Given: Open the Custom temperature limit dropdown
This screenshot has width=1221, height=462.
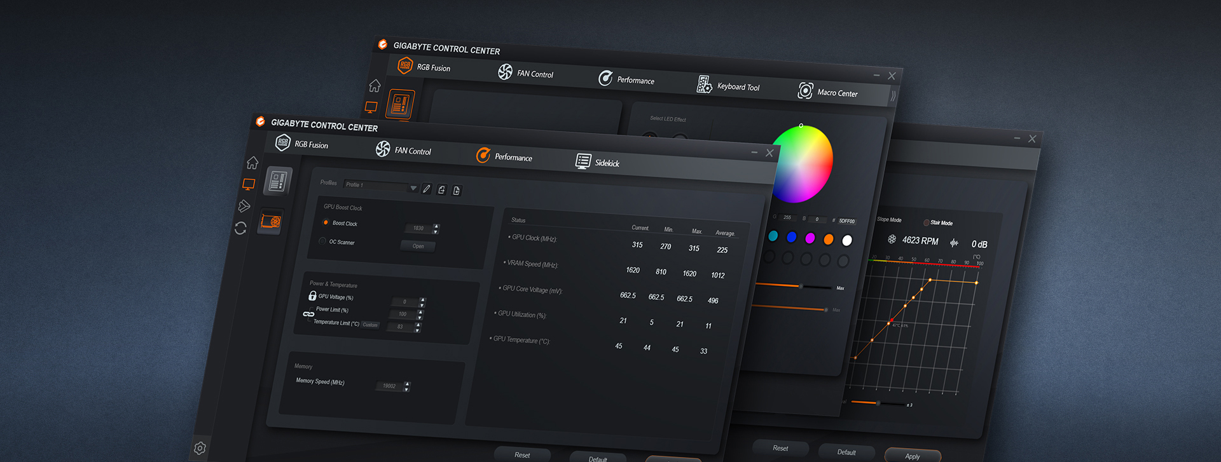Looking at the screenshot, I should (370, 325).
